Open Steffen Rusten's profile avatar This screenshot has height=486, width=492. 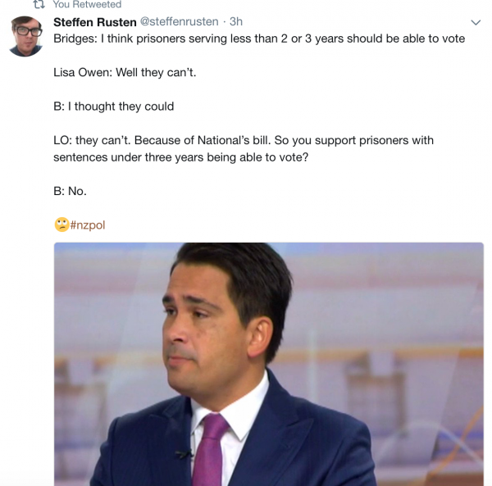pos(25,36)
